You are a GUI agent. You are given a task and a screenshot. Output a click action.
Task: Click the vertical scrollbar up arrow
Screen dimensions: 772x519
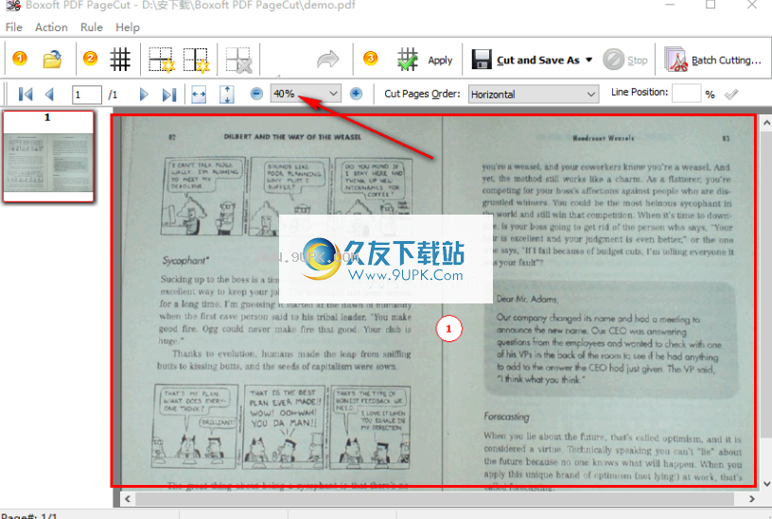[x=765, y=123]
